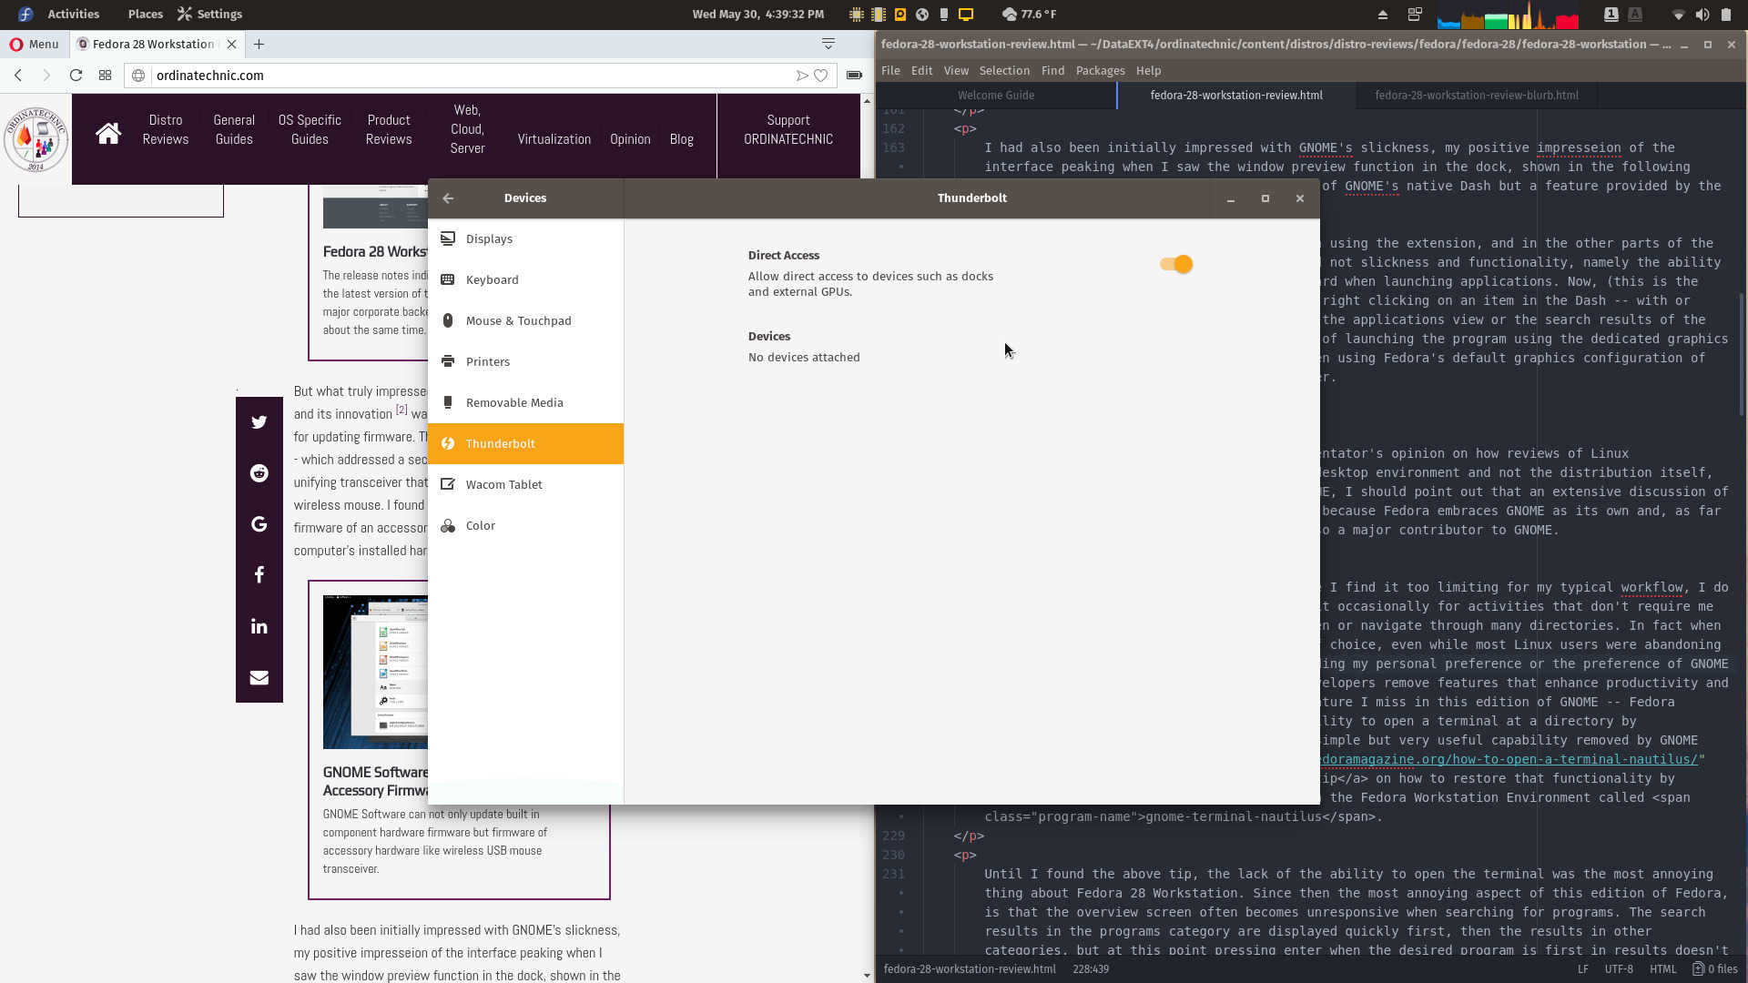Open Mouse & Touchpad settings
Image resolution: width=1748 pixels, height=983 pixels.
525,320
